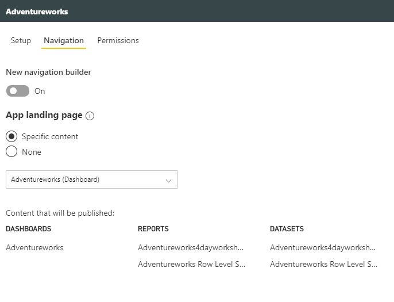Select the Specific content radio button

point(11,136)
